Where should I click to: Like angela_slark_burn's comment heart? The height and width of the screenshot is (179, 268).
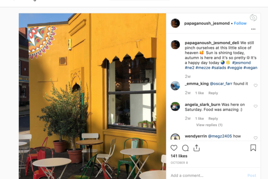(x=255, y=106)
